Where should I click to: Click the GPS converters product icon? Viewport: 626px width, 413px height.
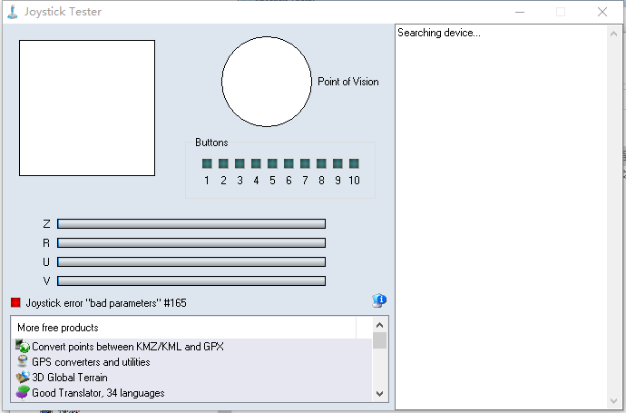tap(23, 361)
